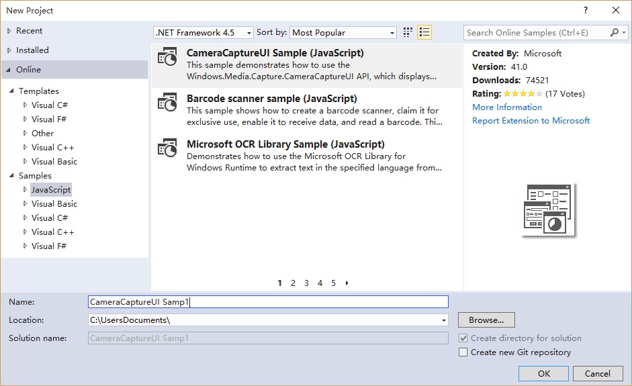Go to results page 3
The width and height of the screenshot is (632, 386).
click(306, 283)
